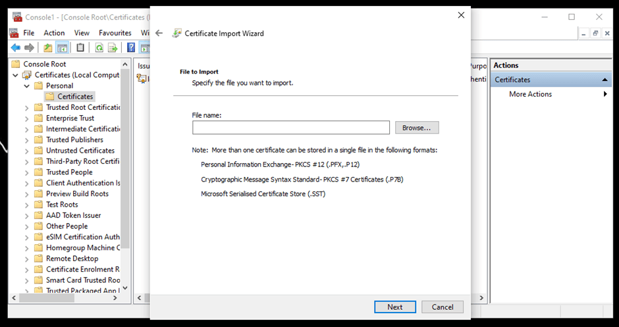Click tree pane horizontal scrollbar thumb

pyautogui.click(x=47, y=298)
